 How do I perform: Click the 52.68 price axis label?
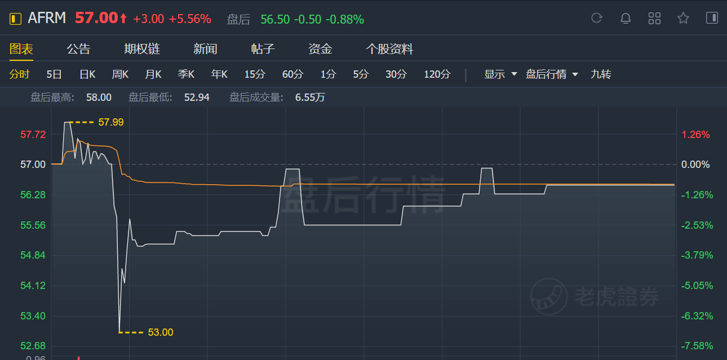click(x=33, y=345)
